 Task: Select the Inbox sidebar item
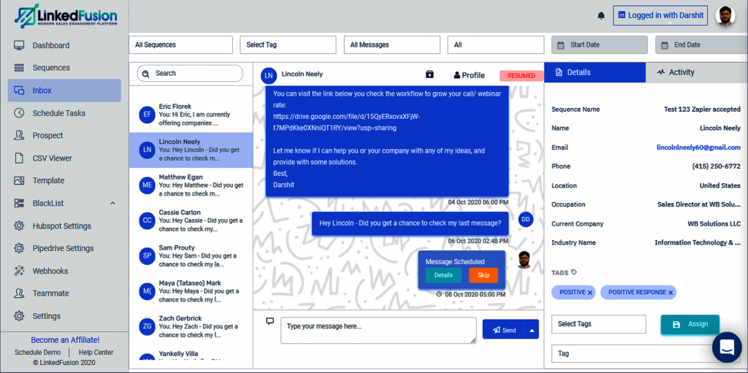pos(64,91)
